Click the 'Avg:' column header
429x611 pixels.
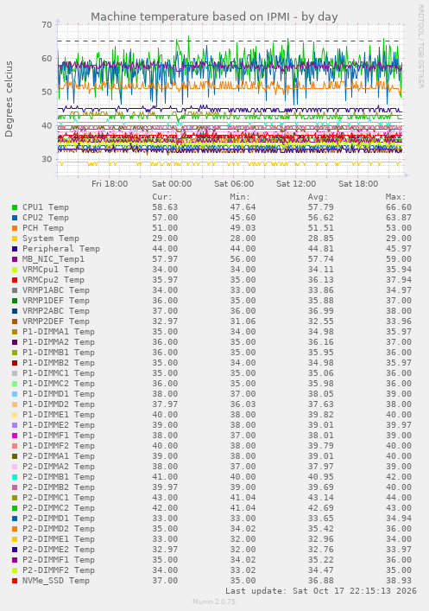coord(318,197)
